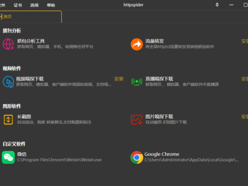Click the 抓包分析 section heading
Image resolution: width=248 pixels, height=186 pixels.
click(12, 31)
